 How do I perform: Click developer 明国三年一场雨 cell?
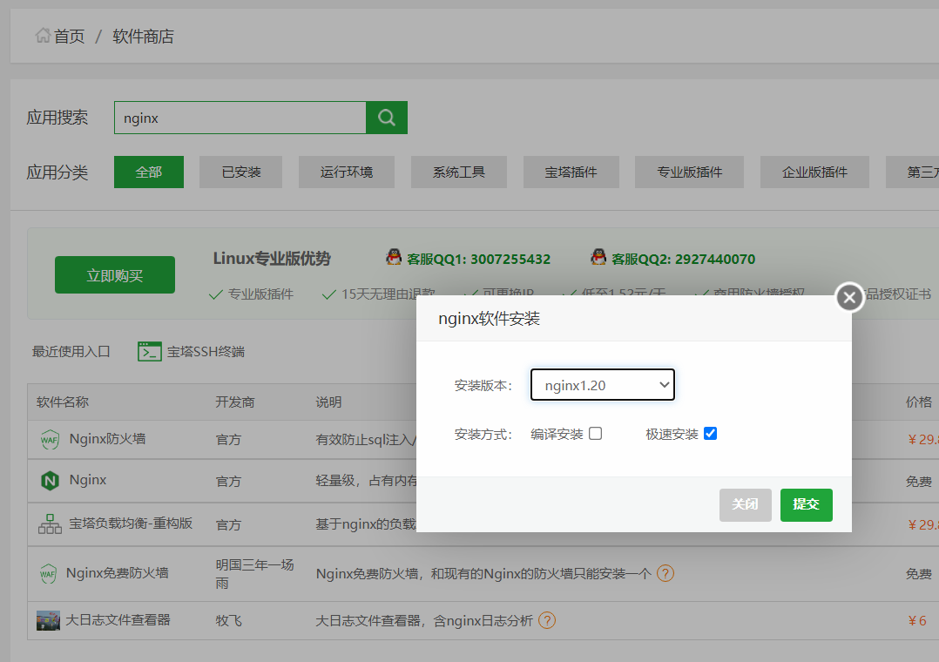254,574
